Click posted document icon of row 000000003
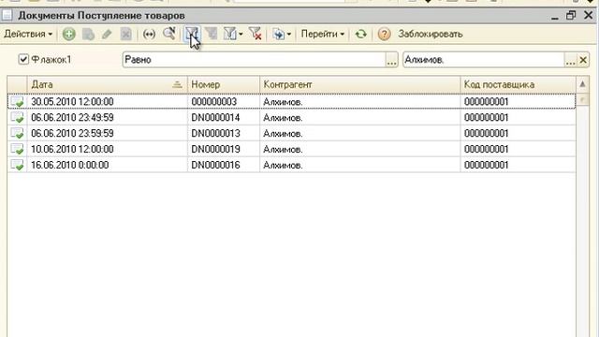599x337 pixels. coord(17,102)
